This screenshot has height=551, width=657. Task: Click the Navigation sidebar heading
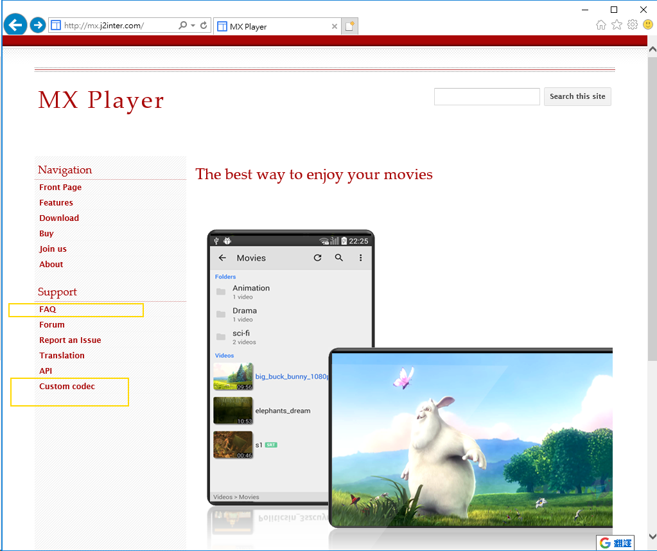coord(65,170)
